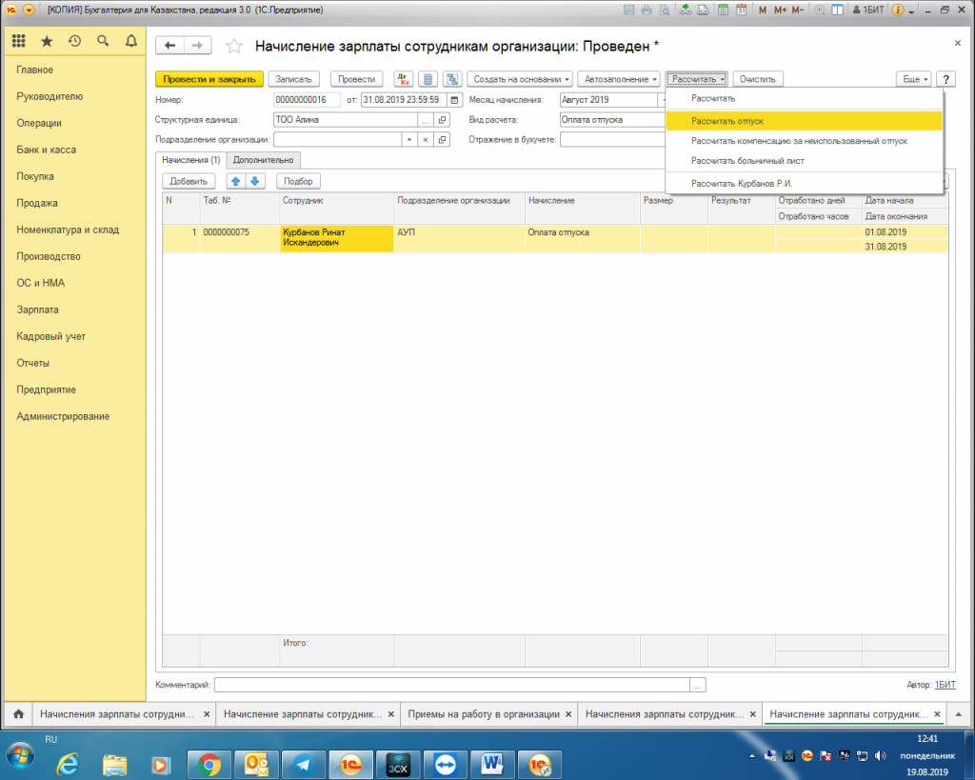Launch Telegram from the Windows taskbar
975x780 pixels.
(303, 763)
